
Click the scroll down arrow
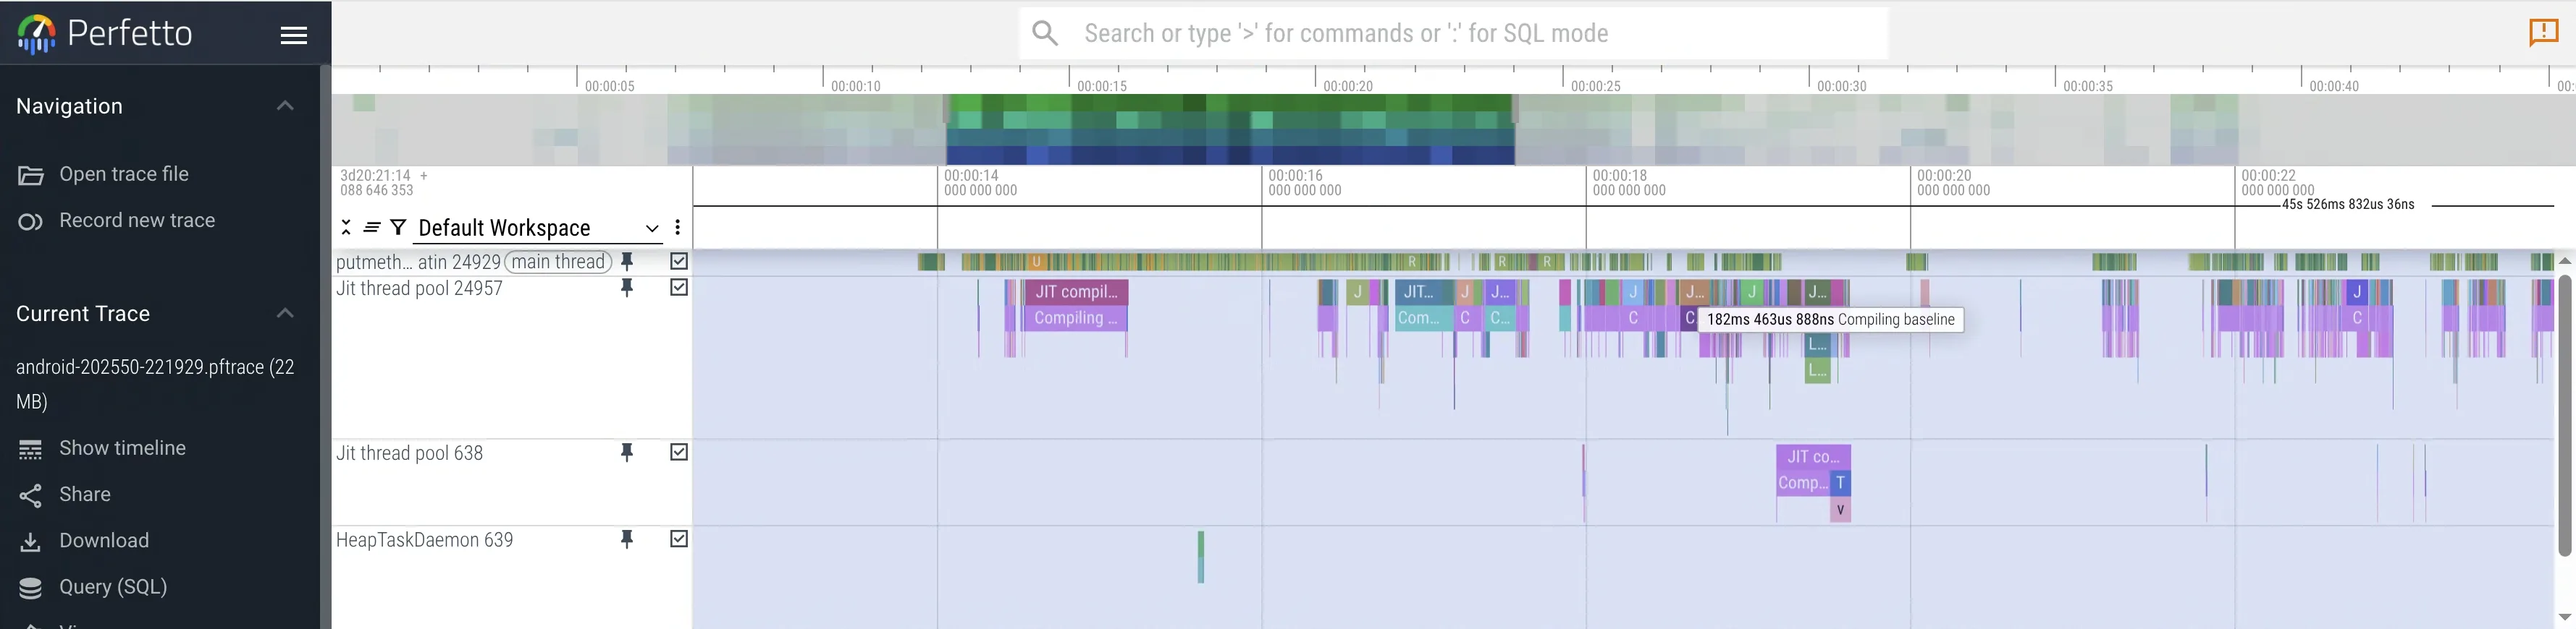coord(2565,617)
